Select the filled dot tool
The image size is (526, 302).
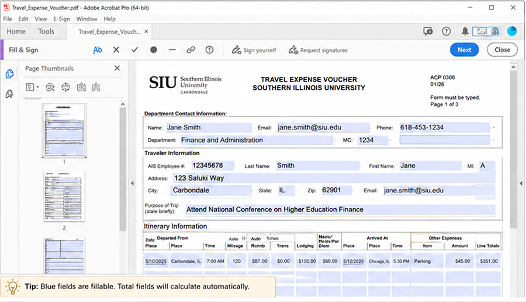pos(154,50)
